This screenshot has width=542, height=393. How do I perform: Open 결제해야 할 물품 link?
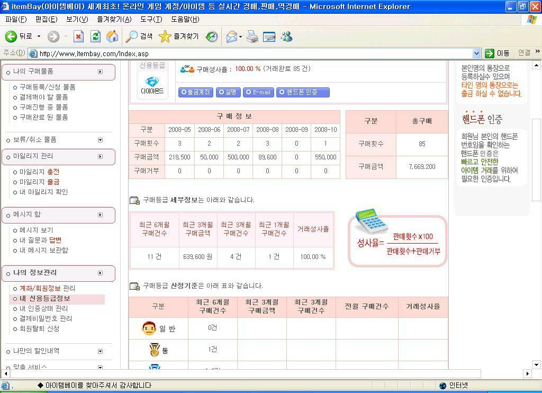[x=43, y=97]
